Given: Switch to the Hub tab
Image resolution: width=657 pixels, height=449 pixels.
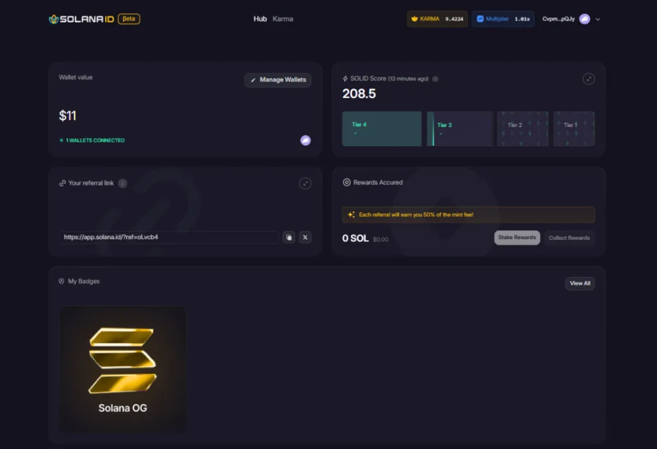Looking at the screenshot, I should (260, 19).
